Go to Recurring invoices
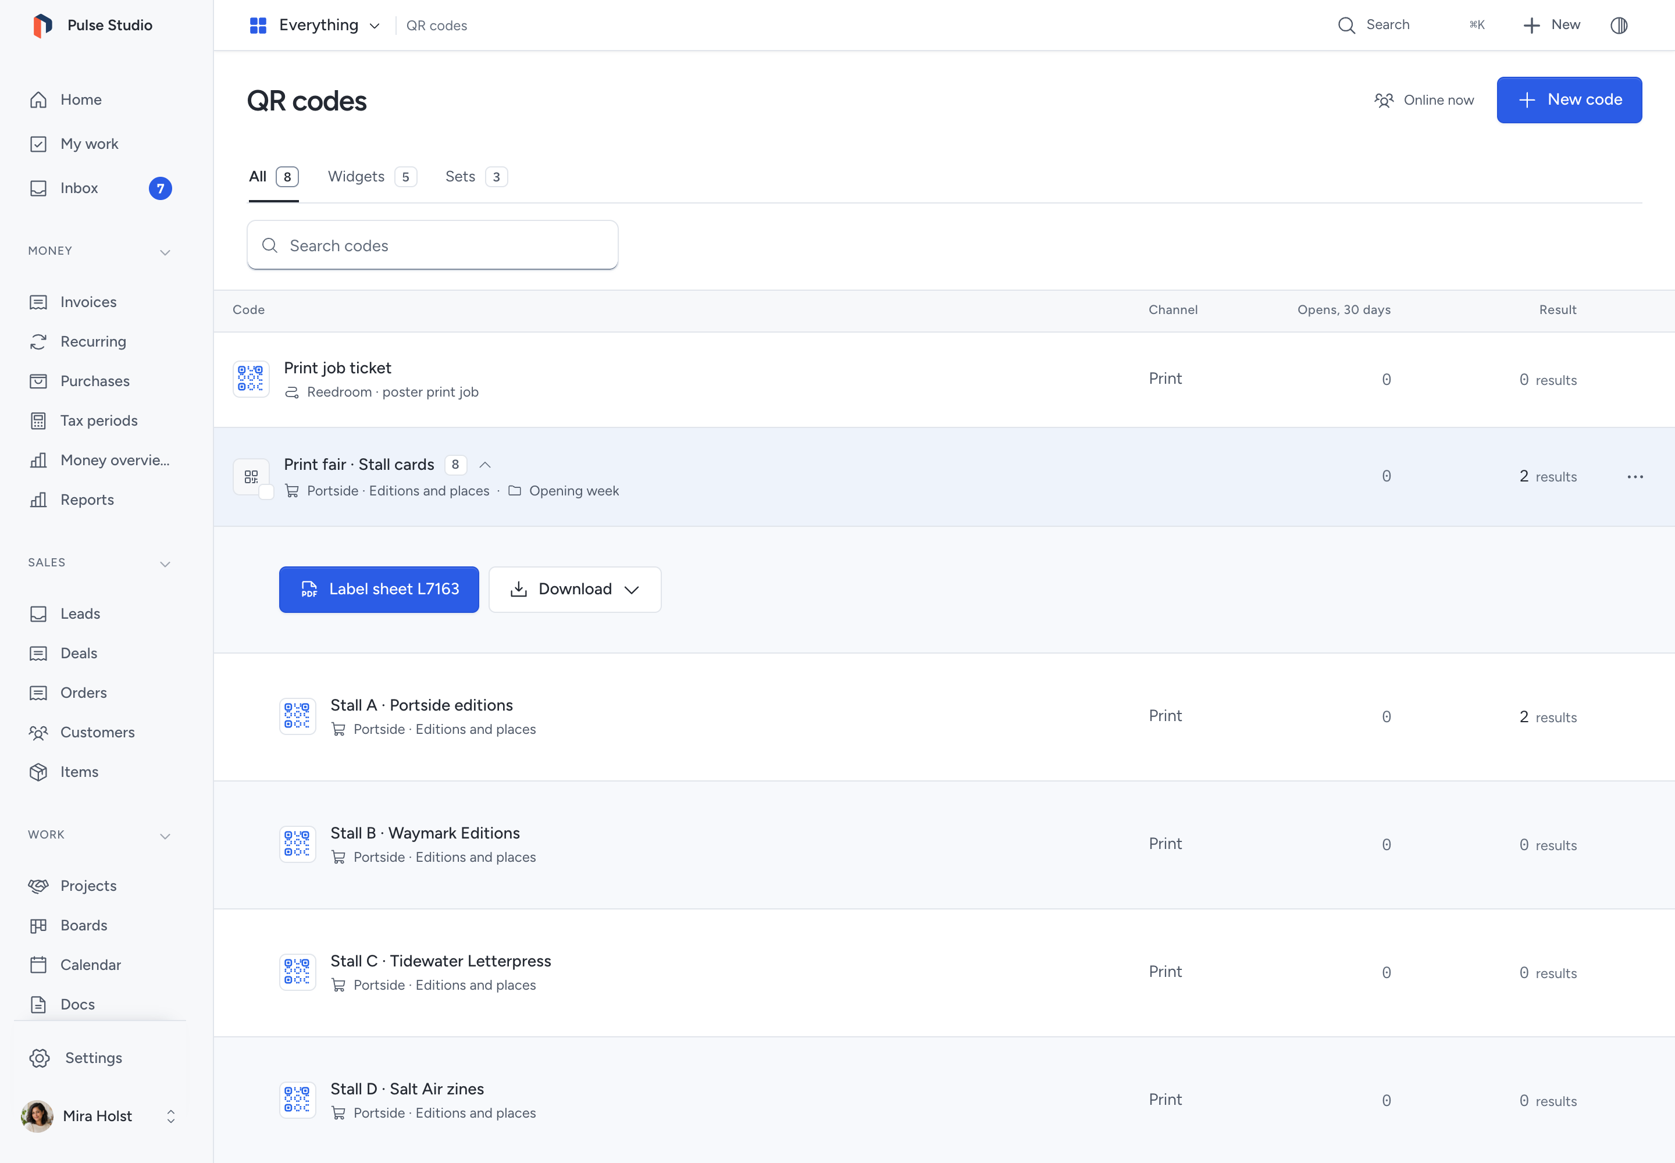The width and height of the screenshot is (1675, 1163). pyautogui.click(x=100, y=342)
